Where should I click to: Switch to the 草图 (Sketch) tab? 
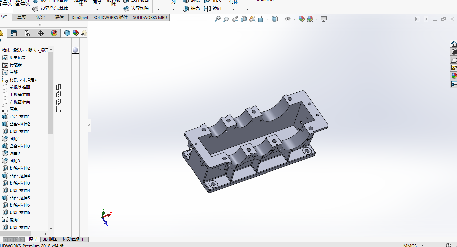22,17
